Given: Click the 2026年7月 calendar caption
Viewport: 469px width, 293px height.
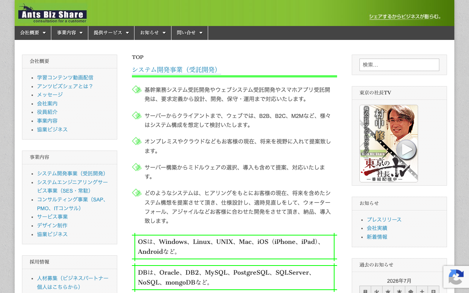Looking at the screenshot, I should (399, 281).
